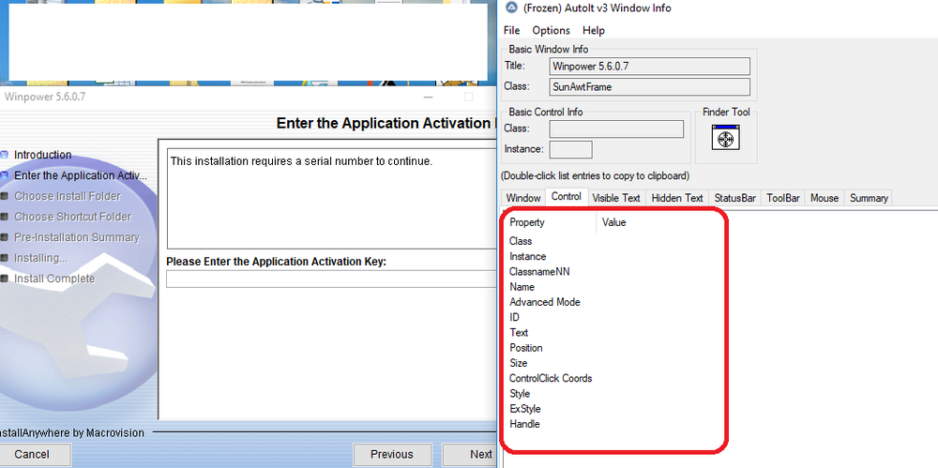This screenshot has height=468, width=938.
Task: Select the Control tab
Action: click(x=566, y=197)
